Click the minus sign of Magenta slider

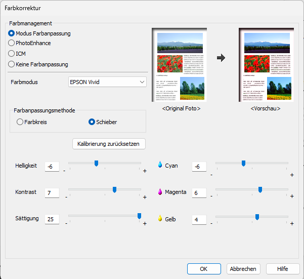pos(211,196)
